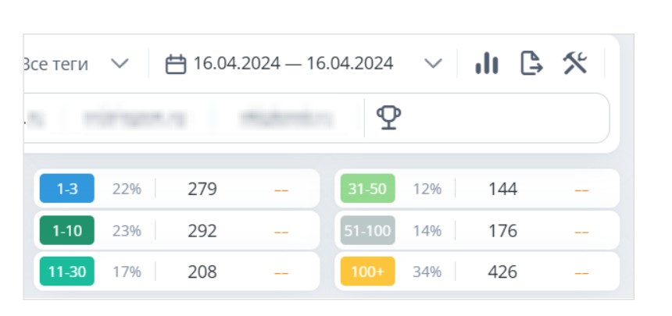
Task: Select the dark green 1-10 badge
Action: [x=67, y=230]
